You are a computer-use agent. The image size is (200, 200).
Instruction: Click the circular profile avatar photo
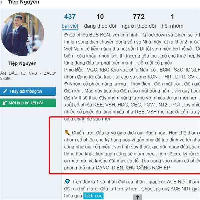coord(22,34)
